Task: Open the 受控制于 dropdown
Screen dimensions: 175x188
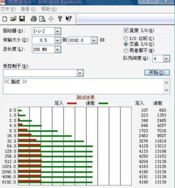Action: click(x=80, y=73)
